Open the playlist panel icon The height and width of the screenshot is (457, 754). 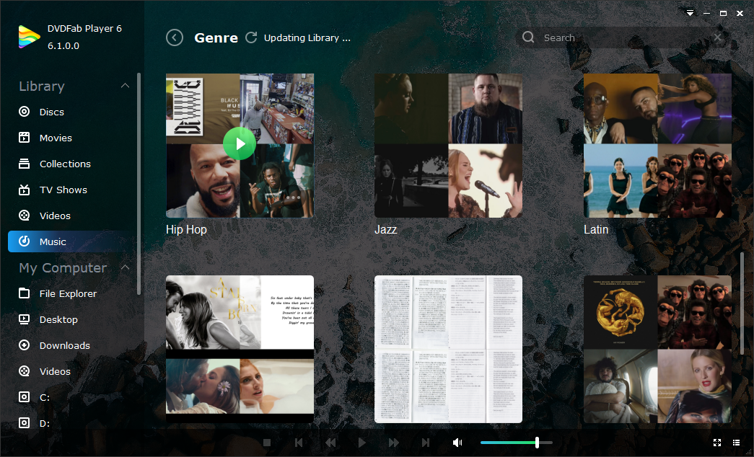pyautogui.click(x=736, y=443)
